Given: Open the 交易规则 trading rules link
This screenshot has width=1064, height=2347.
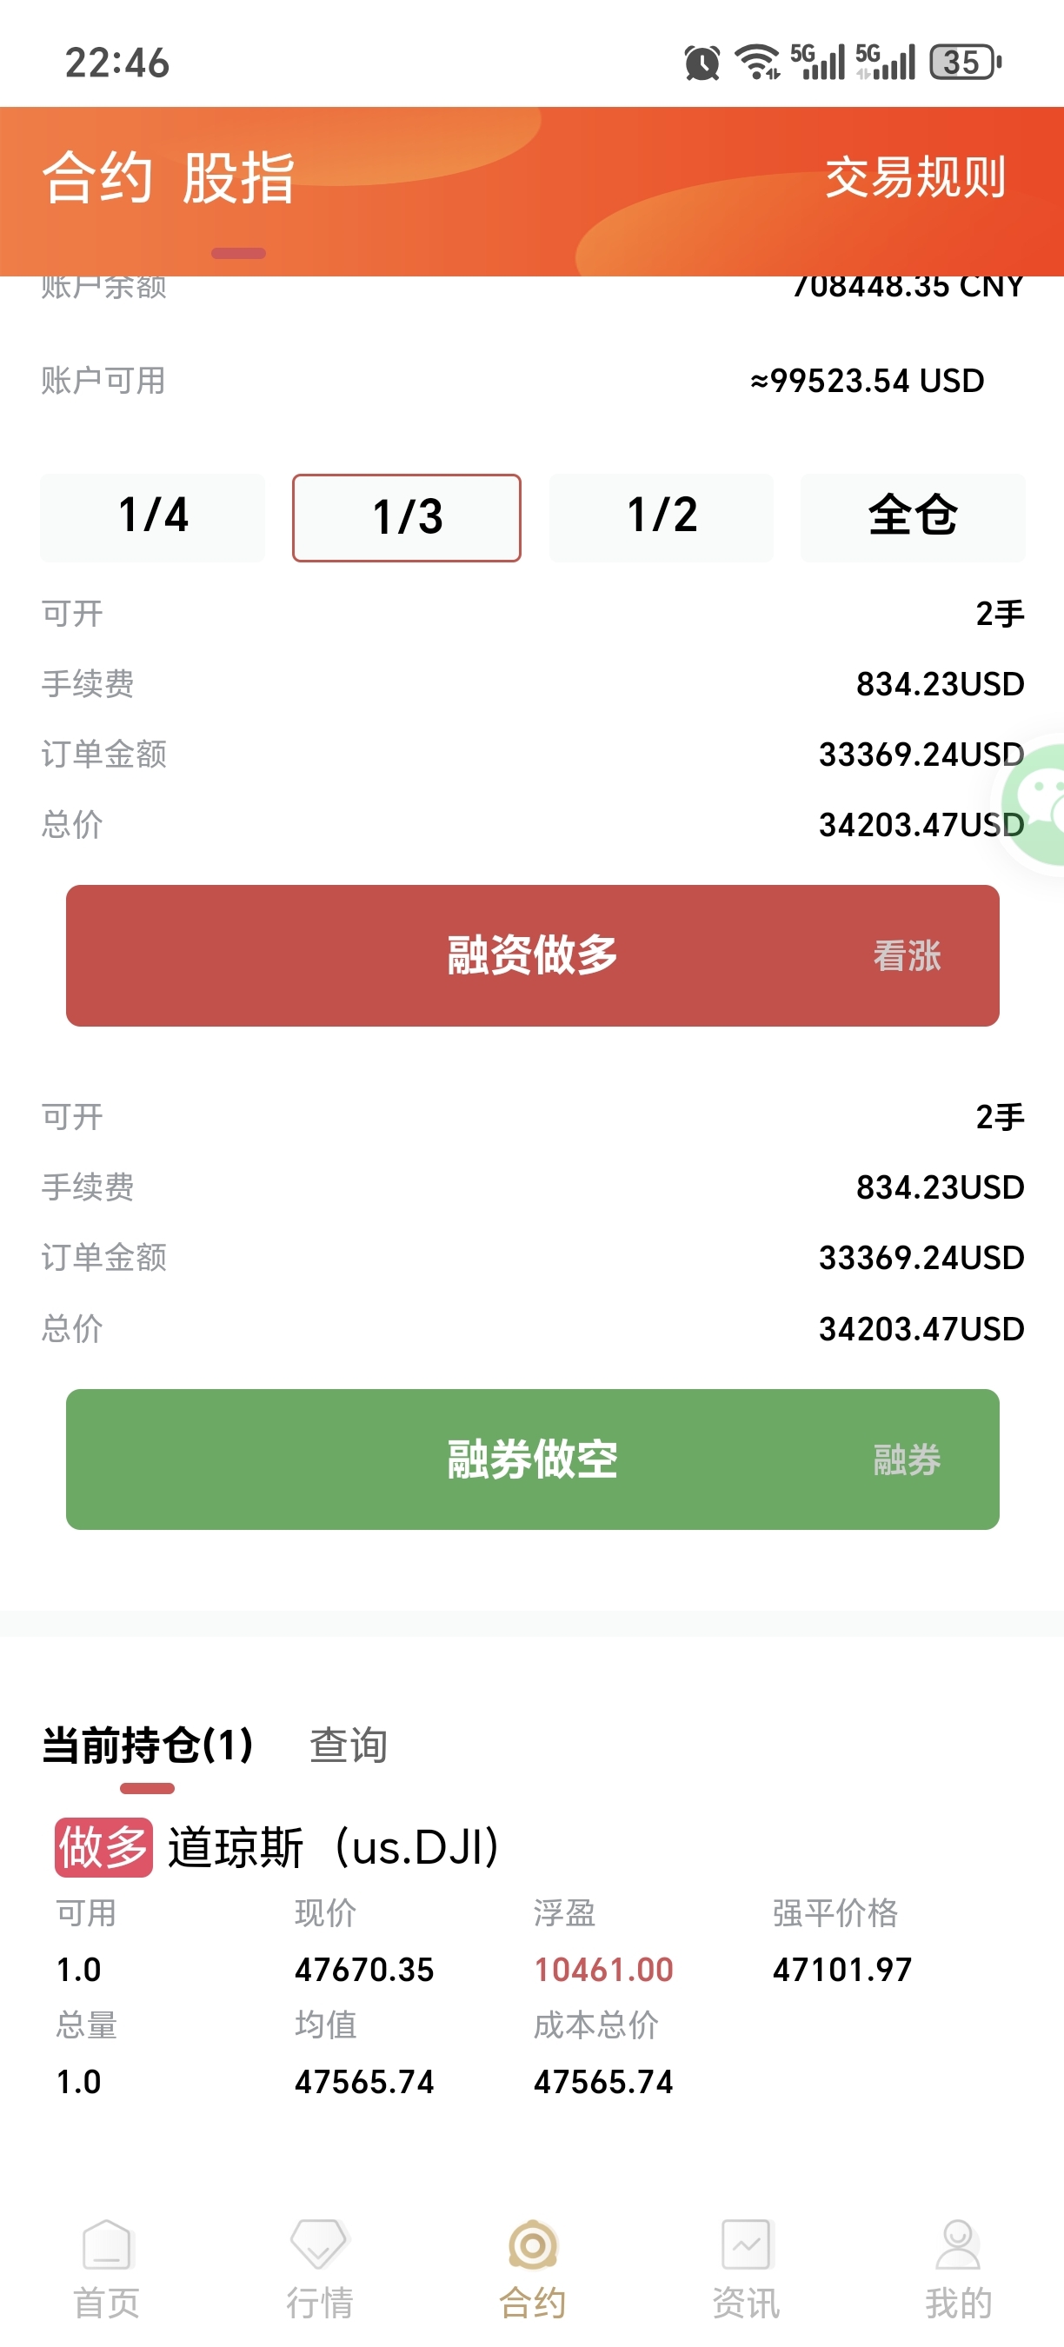Looking at the screenshot, I should 914,177.
